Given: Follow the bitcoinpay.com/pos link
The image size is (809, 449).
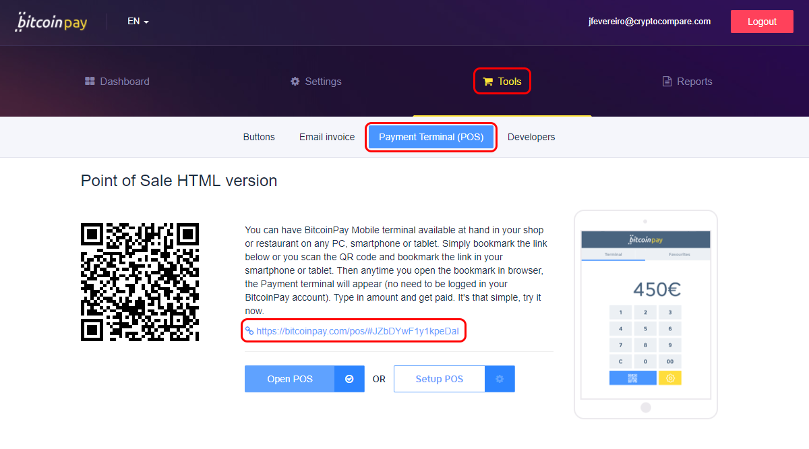Looking at the screenshot, I should (352, 331).
